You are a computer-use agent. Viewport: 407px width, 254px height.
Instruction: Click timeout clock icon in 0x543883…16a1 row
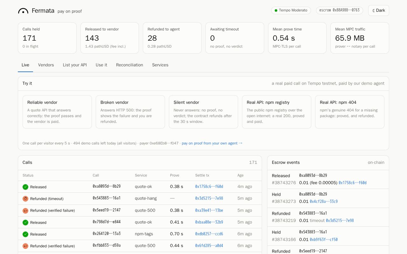point(25,199)
